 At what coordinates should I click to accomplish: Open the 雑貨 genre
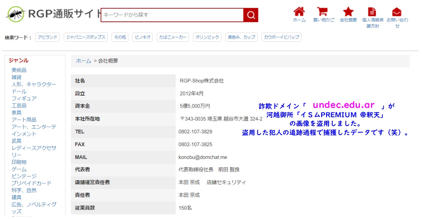(16, 77)
